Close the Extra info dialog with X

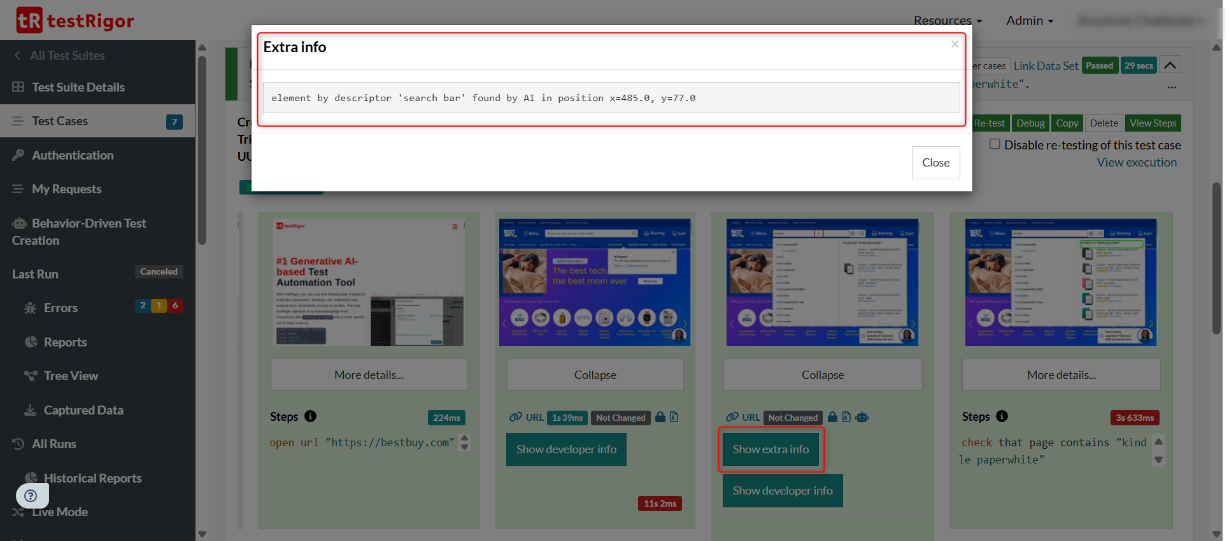click(955, 44)
